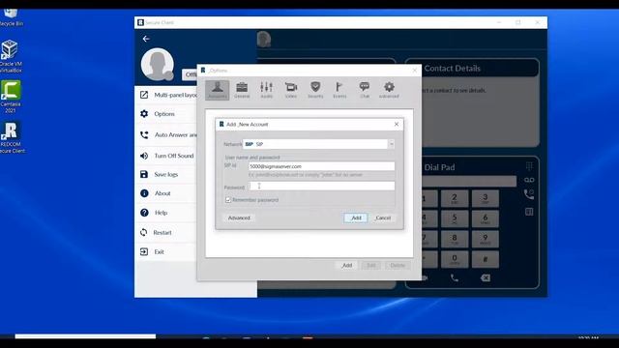
Task: Click the dial pad number entry field
Action: point(469,181)
